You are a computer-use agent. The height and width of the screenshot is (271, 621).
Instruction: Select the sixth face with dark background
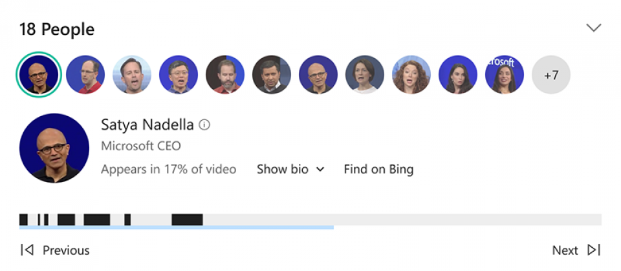(272, 75)
